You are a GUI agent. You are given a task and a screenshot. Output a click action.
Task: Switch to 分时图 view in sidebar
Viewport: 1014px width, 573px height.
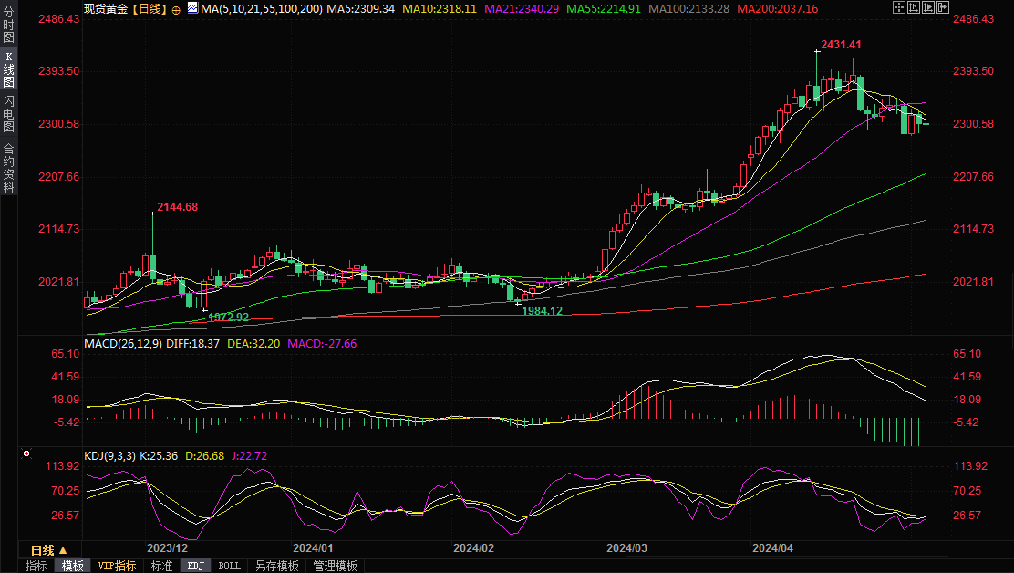click(8, 28)
